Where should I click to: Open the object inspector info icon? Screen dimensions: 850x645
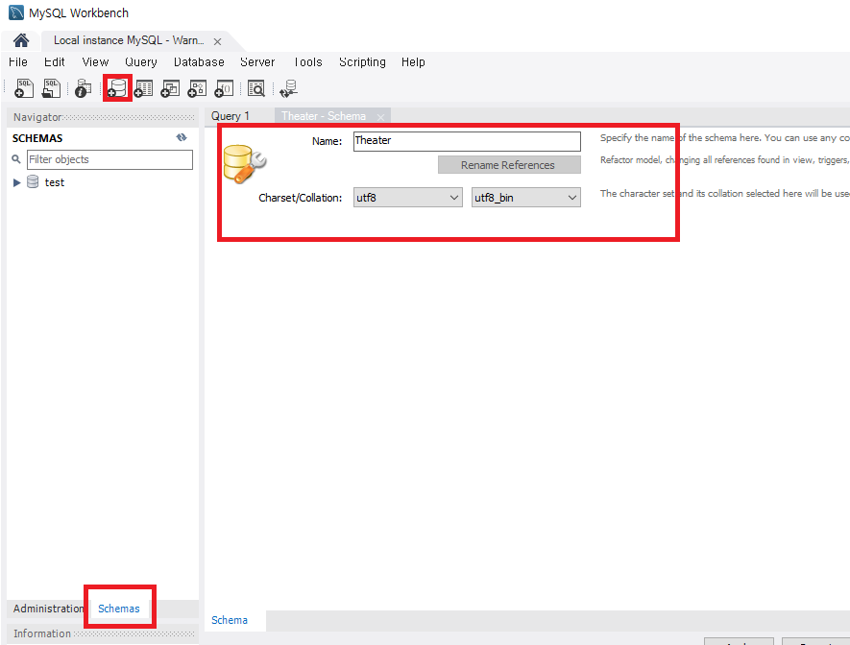coord(83,89)
